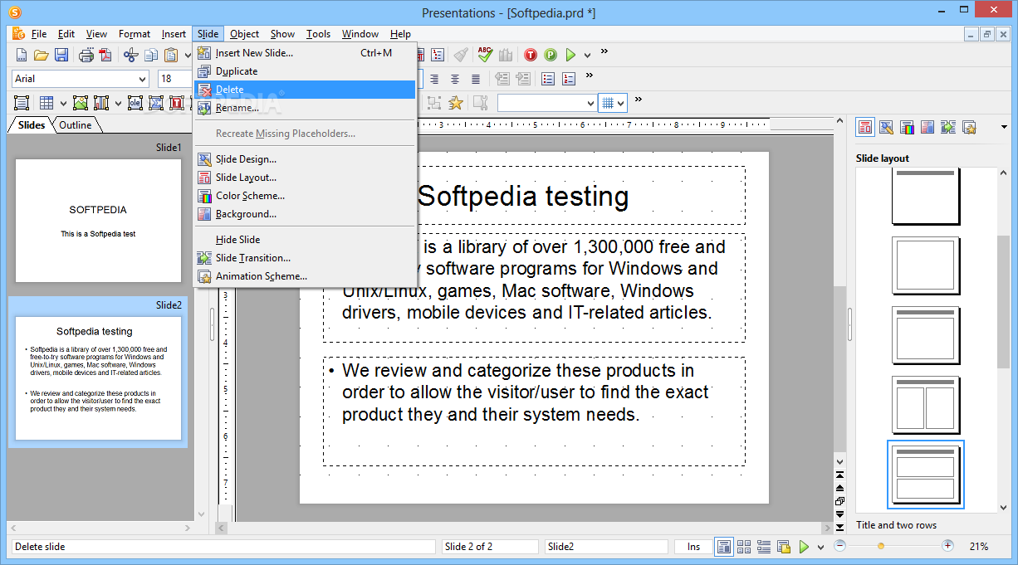Expand slide show dropdown next to toolbar play
The height and width of the screenshot is (565, 1018).
[587, 56]
